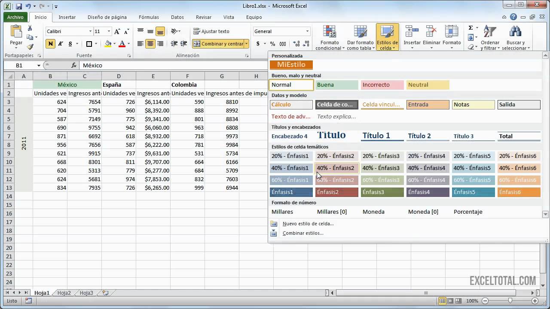Apply the Énfasis6 orange style swatch

click(519, 192)
